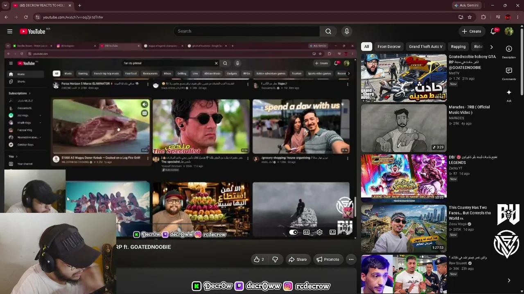Image resolution: width=524 pixels, height=294 pixels.
Task: Open player settings gear
Action: pyautogui.click(x=320, y=232)
